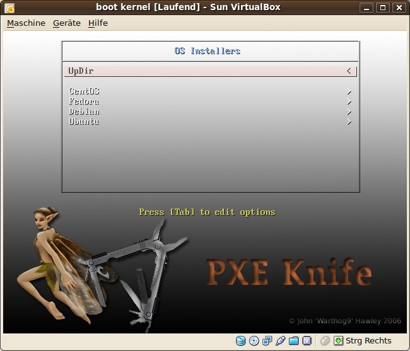Image resolution: width=410 pixels, height=351 pixels.
Task: Expand the CentOS submenu arrow
Action: pyautogui.click(x=349, y=91)
